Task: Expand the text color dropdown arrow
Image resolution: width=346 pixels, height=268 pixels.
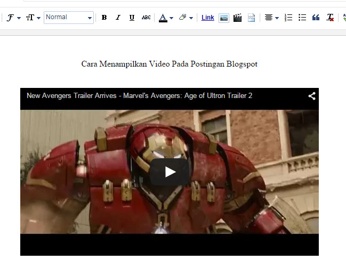Action: click(x=172, y=18)
